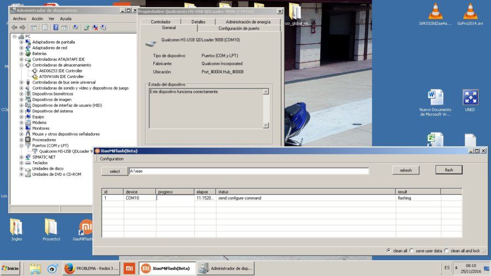491x276 pixels.
Task: Click the help icon in Device Manager toolbar
Action: point(56,27)
